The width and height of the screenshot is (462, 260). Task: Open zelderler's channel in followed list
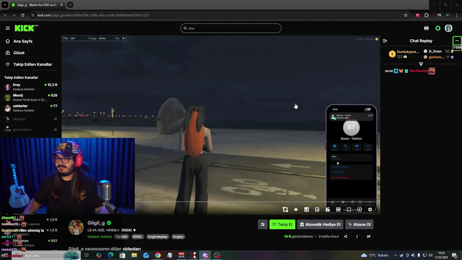click(x=31, y=108)
